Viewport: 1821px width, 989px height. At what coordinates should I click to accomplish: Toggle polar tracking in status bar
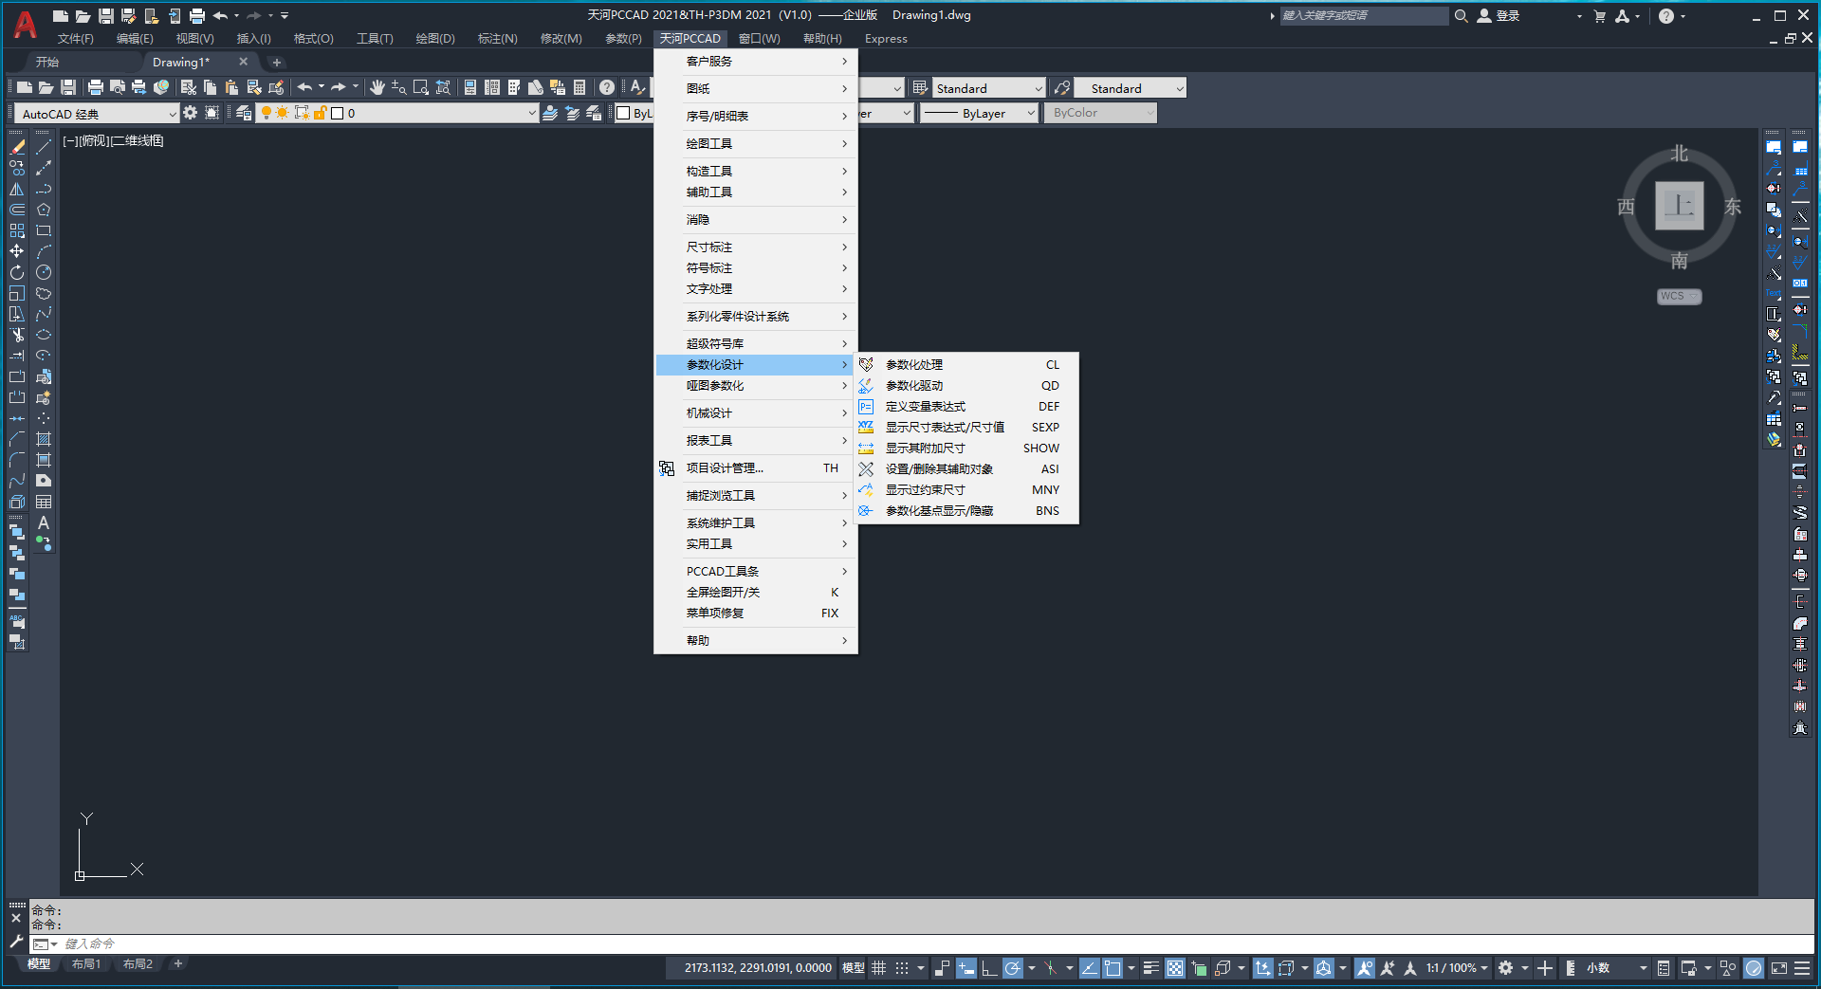click(1012, 968)
